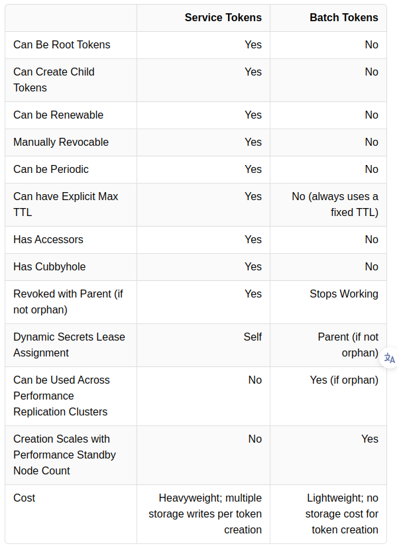Viewport: 397px width, 546px height.
Task: Select the Can be Periodic label
Action: 51,169
